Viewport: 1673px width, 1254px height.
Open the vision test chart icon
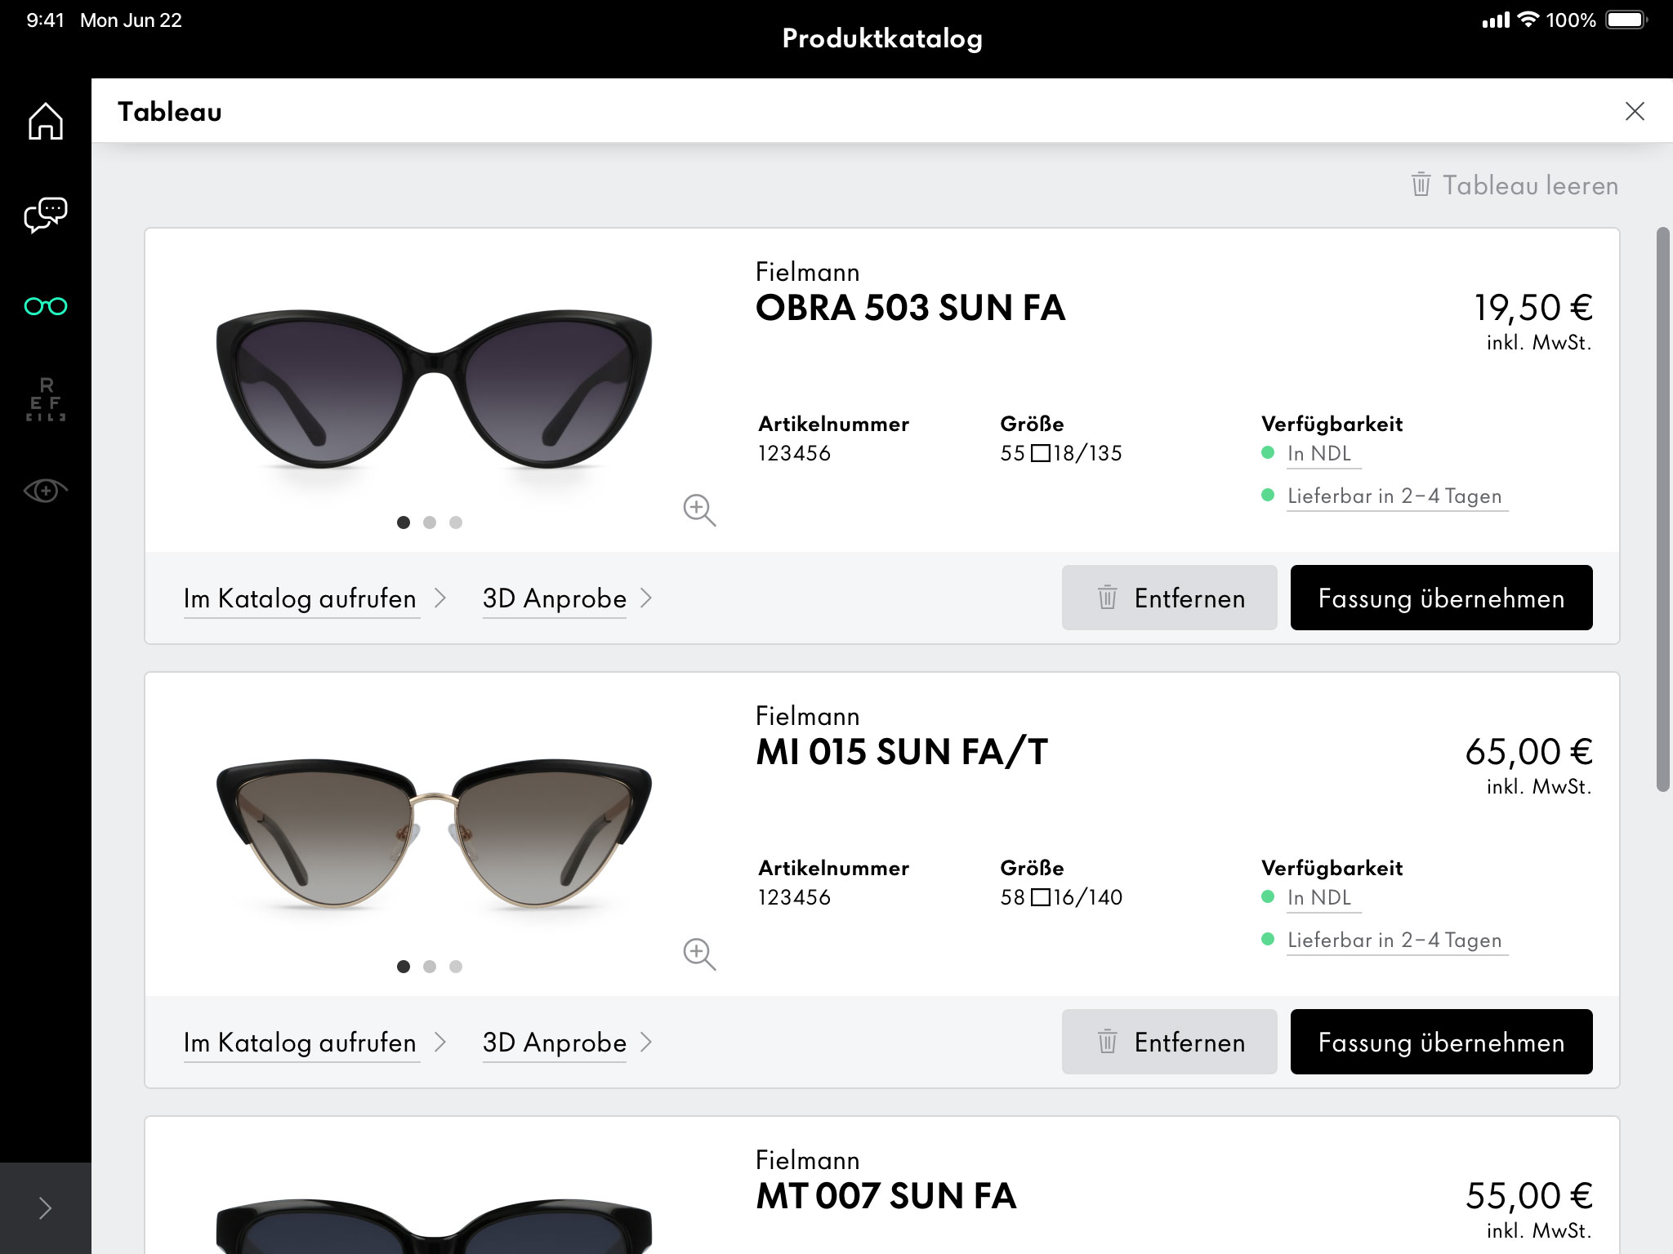tap(45, 399)
